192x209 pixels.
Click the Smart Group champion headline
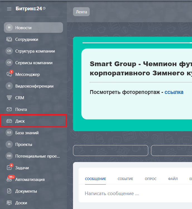[141, 68]
